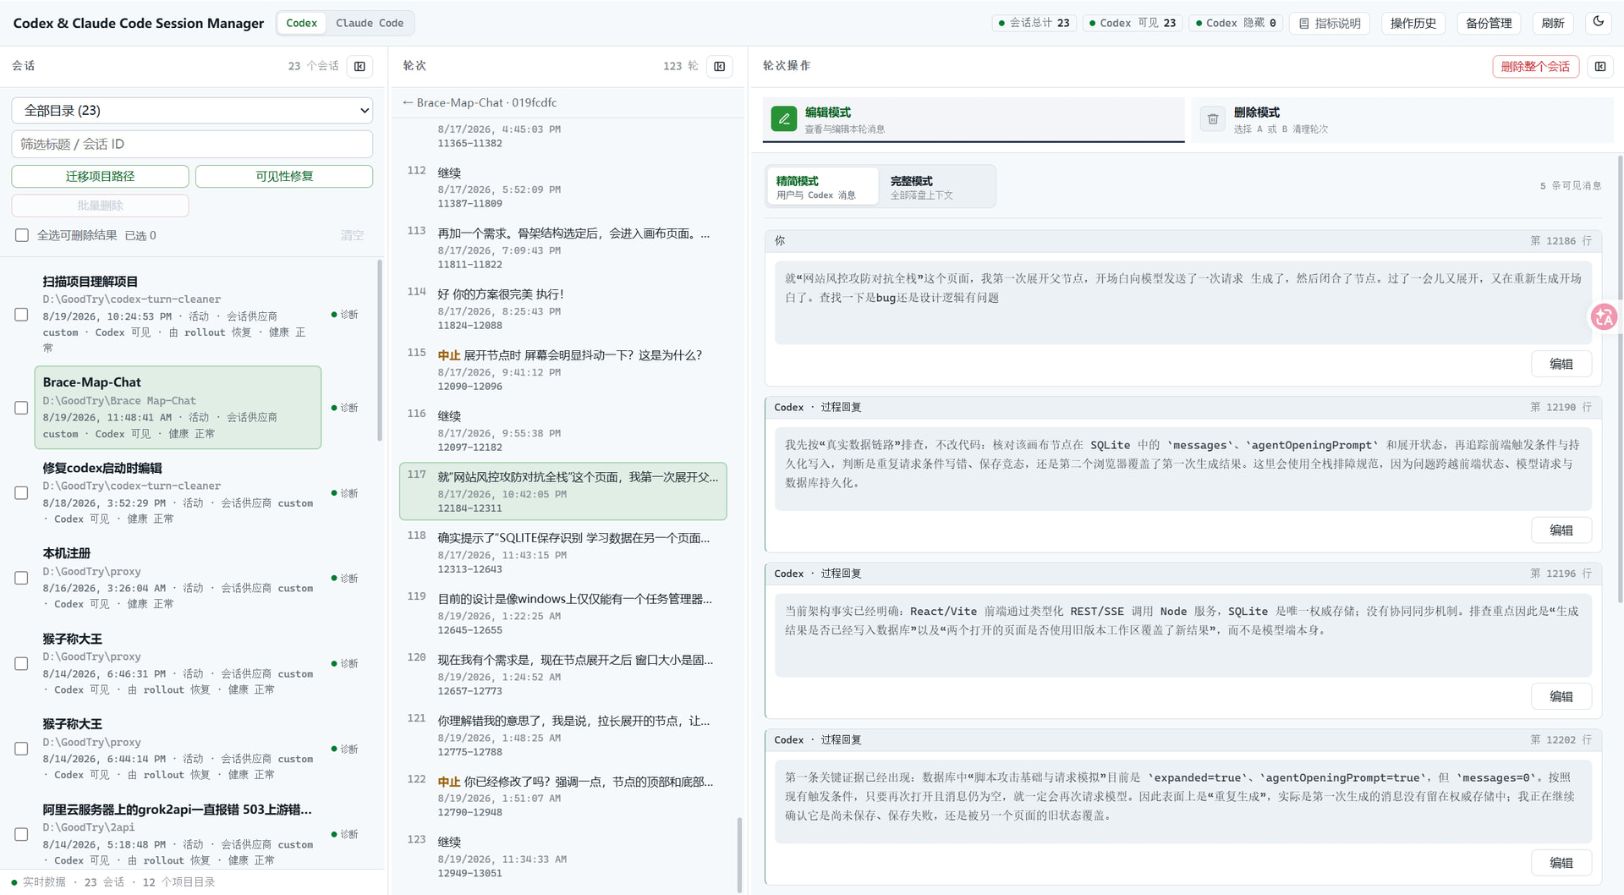This screenshot has height=895, width=1624.
Task: Choose 精简模式 view
Action: click(x=823, y=187)
